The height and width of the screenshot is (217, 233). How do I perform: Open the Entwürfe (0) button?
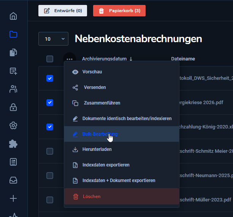[x=63, y=11]
